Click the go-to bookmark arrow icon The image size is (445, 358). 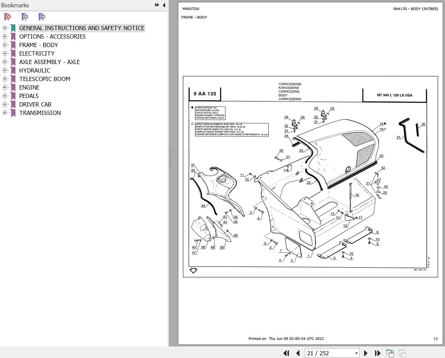point(42,17)
